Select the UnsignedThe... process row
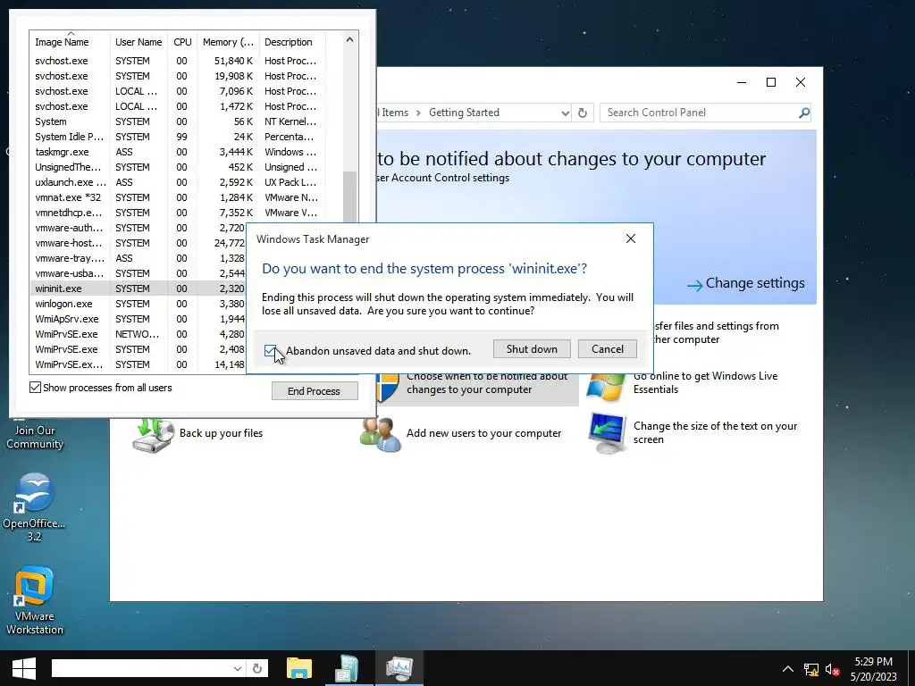Image resolution: width=915 pixels, height=686 pixels. tap(177, 167)
